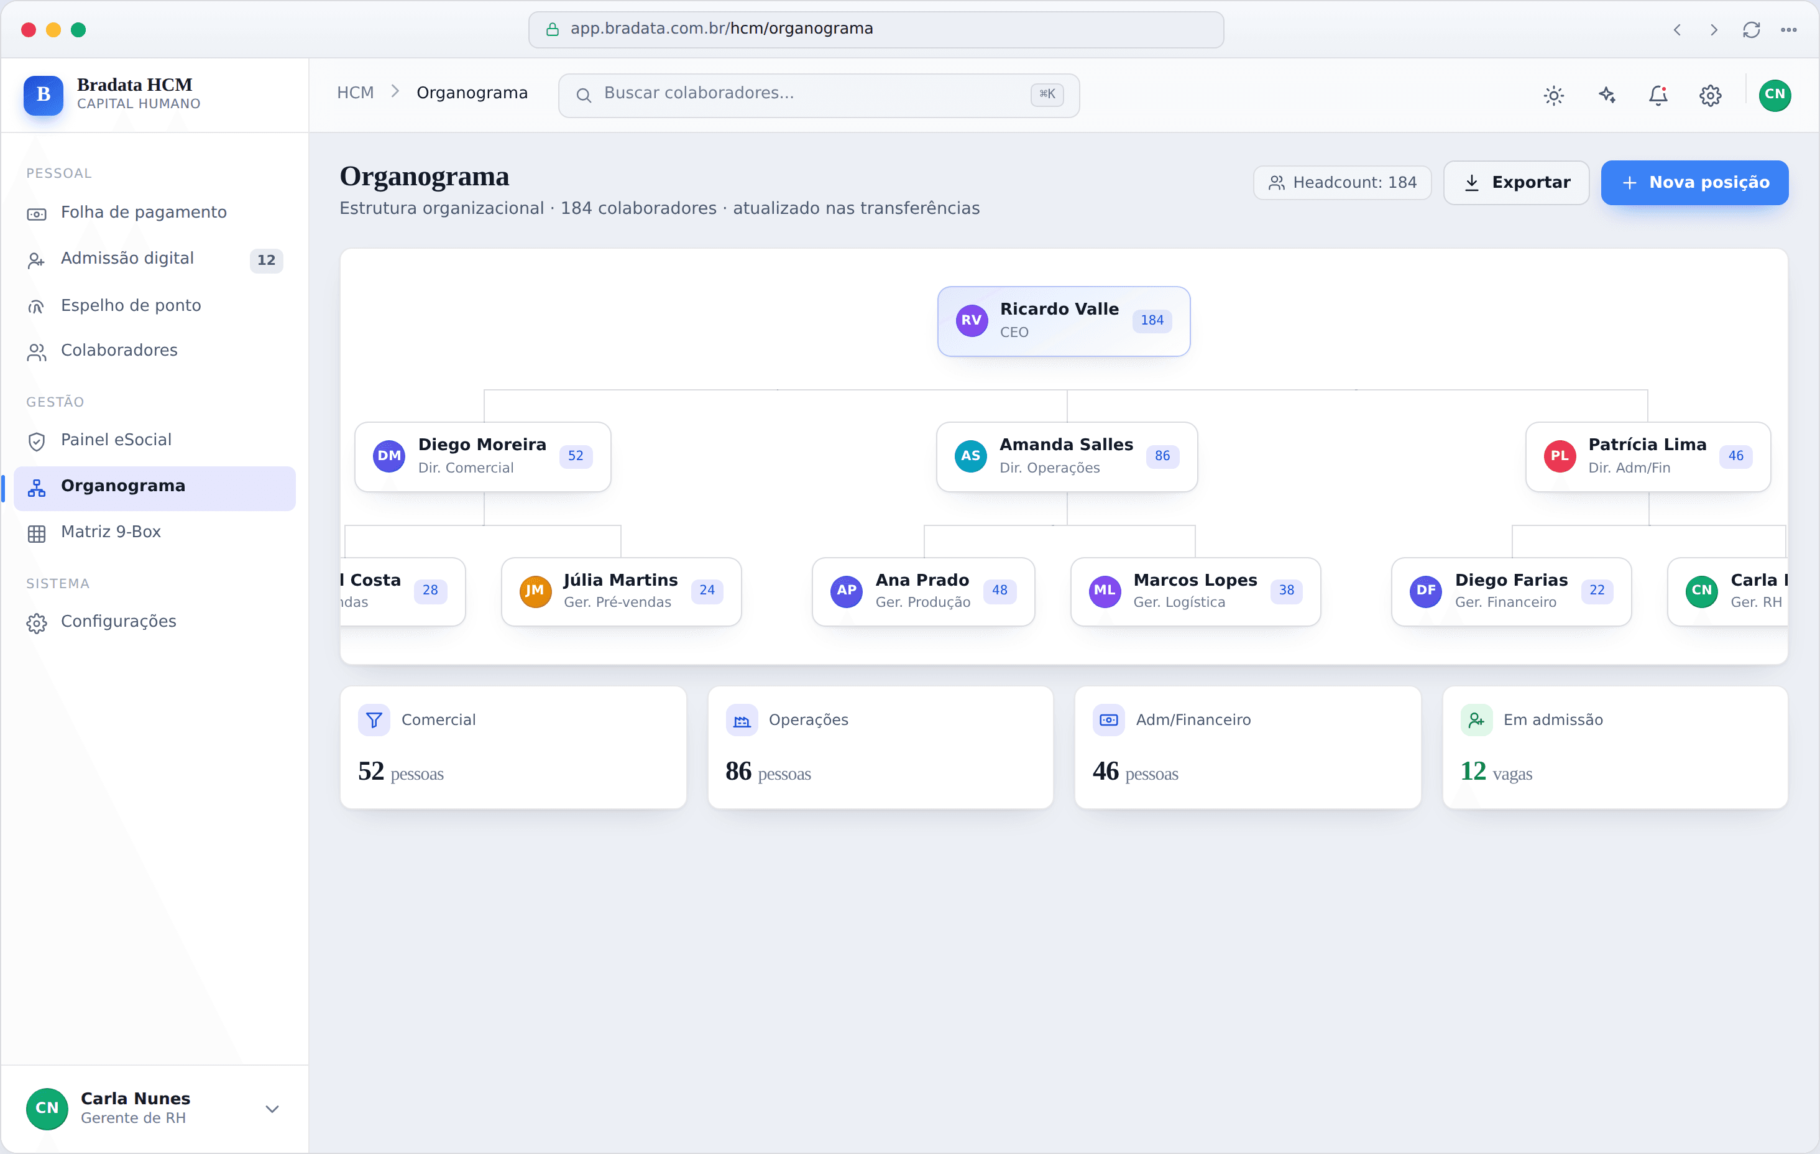Click the 184 count badge on CEO
This screenshot has height=1154, width=1820.
click(1152, 321)
